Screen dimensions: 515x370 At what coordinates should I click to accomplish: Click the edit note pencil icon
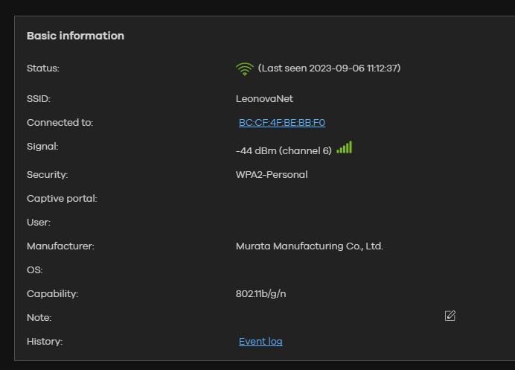(450, 316)
